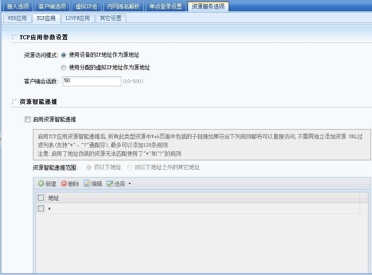Viewport: 372px width, 275px height.
Task: Switch to the 客户端选项 tab
Action: click(52, 6)
